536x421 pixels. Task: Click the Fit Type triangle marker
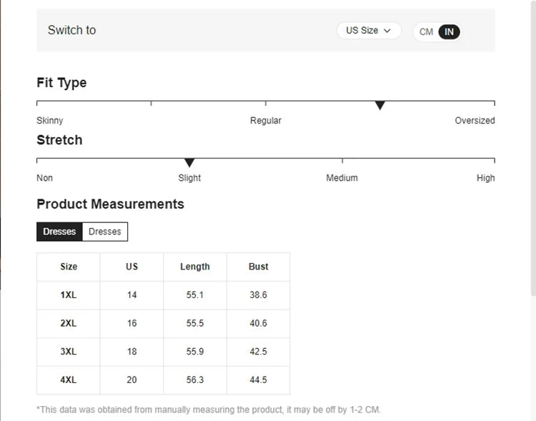coord(380,106)
